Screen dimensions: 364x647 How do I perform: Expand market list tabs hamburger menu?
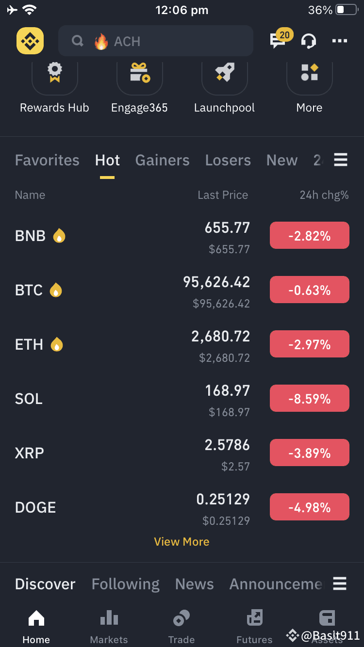pos(341,160)
